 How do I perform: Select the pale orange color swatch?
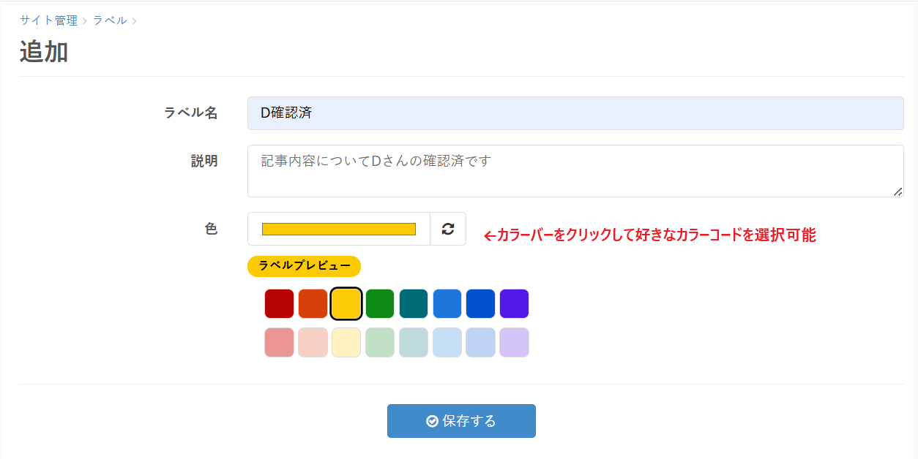click(313, 343)
